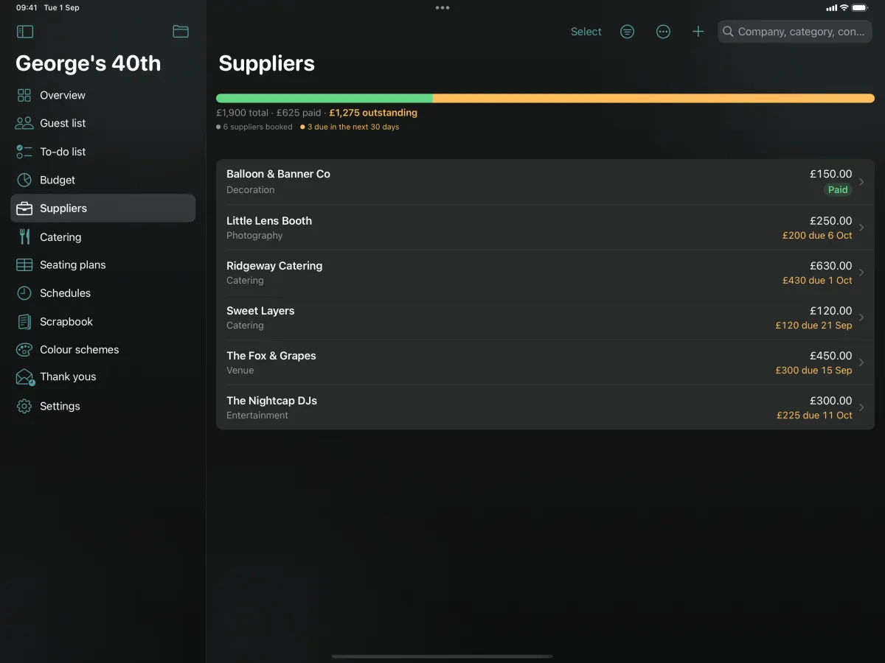Click the Overview grid icon

pos(24,95)
